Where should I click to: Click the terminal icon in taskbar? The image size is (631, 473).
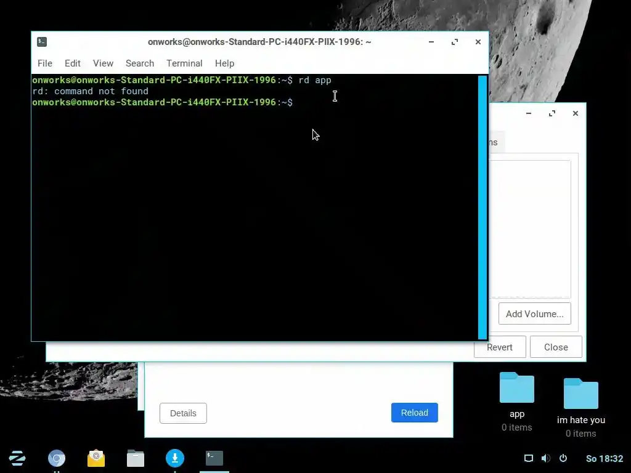214,458
